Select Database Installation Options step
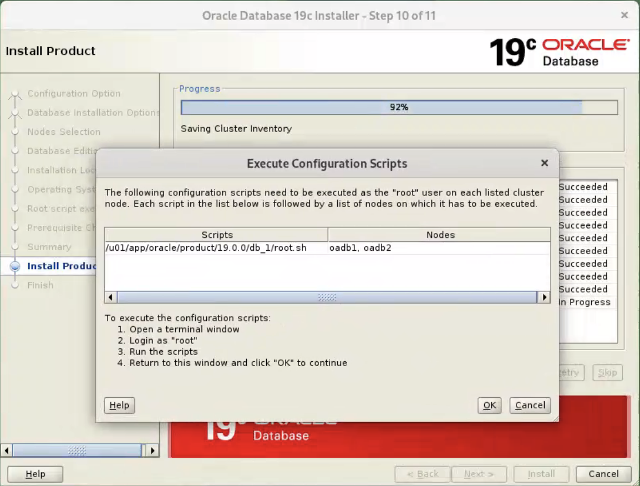The width and height of the screenshot is (640, 486). point(93,113)
